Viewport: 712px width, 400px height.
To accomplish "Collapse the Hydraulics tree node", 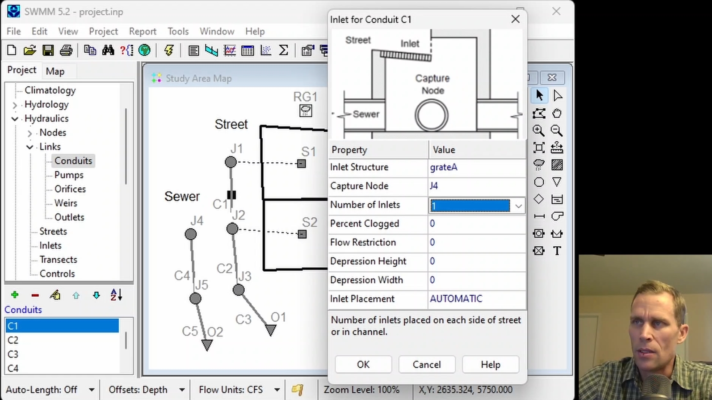I will coord(15,119).
